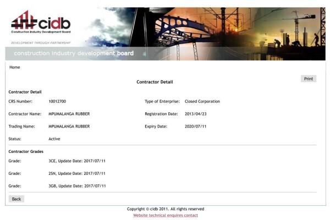Go back using the Back button
The image size is (330, 220).
16,199
